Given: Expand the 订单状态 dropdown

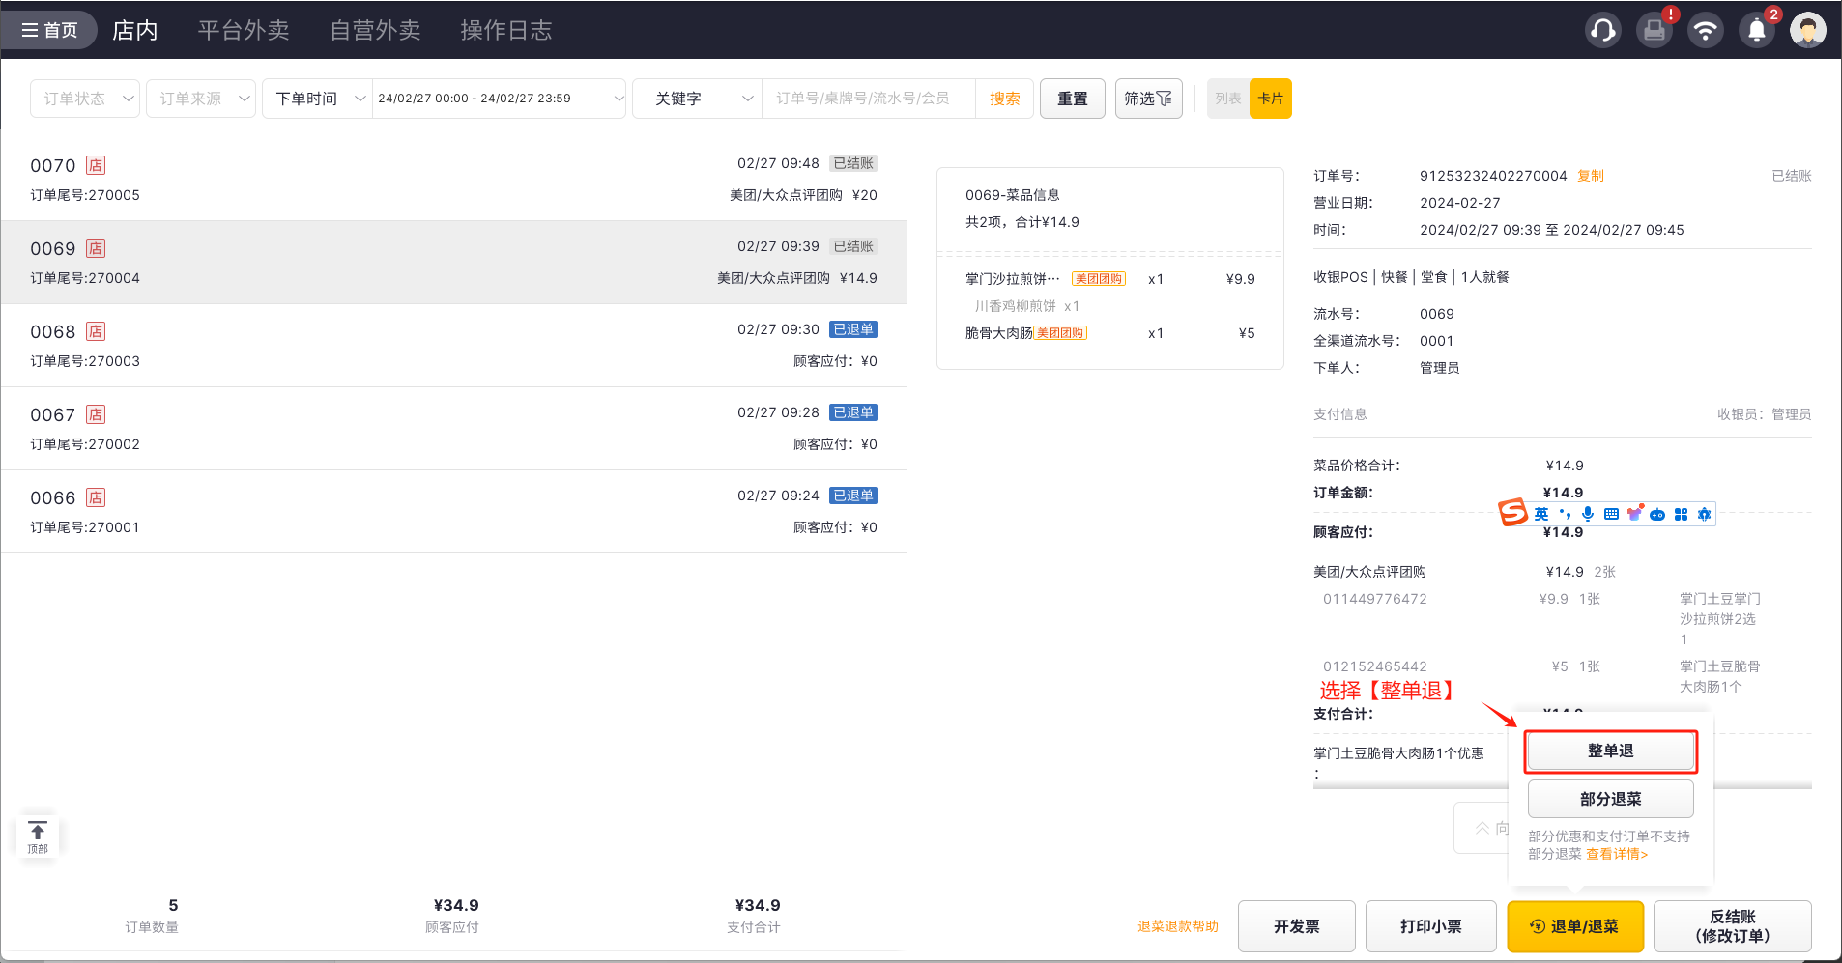Looking at the screenshot, I should [86, 99].
